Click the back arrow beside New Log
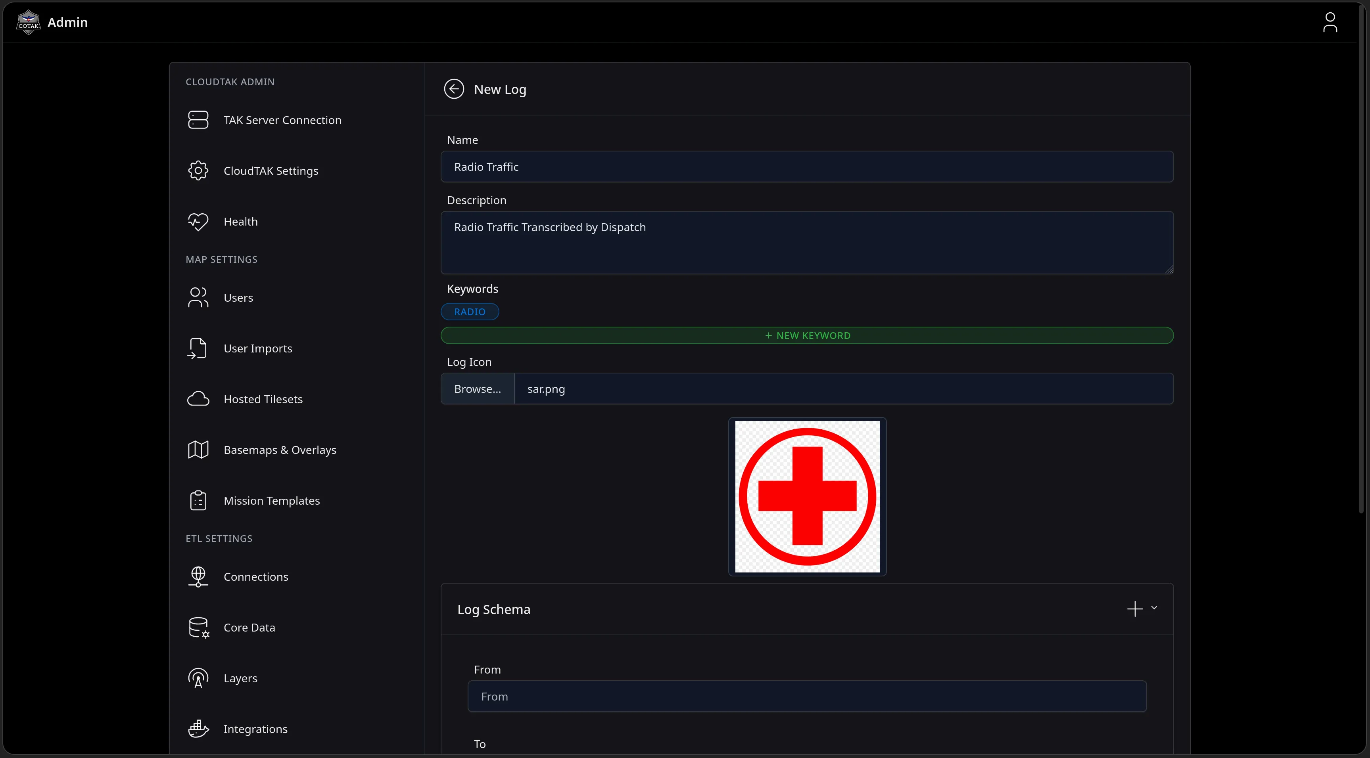 [454, 89]
